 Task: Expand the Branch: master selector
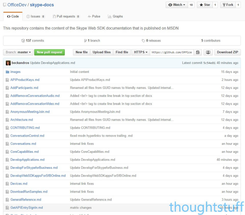[18, 52]
